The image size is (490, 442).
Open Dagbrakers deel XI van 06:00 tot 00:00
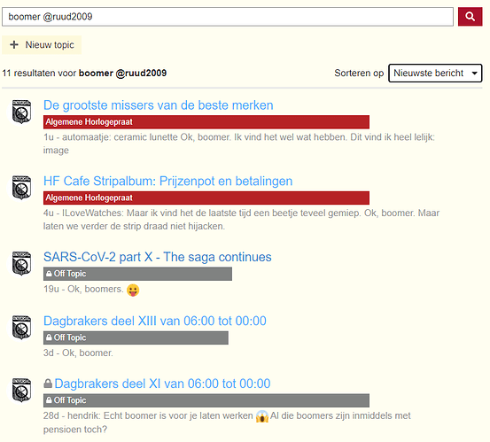[x=162, y=384]
